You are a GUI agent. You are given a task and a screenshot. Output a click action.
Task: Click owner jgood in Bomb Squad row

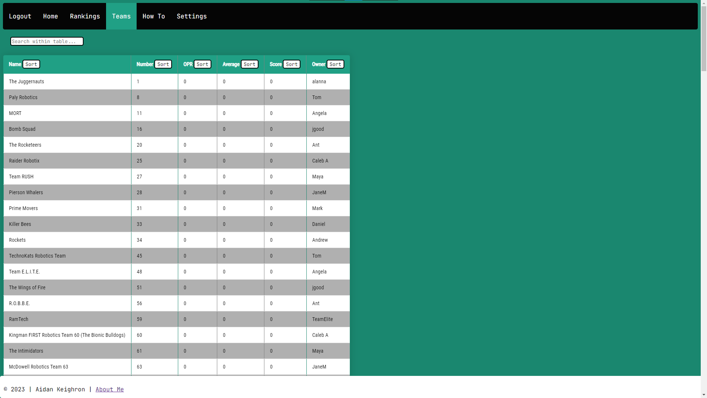click(318, 129)
